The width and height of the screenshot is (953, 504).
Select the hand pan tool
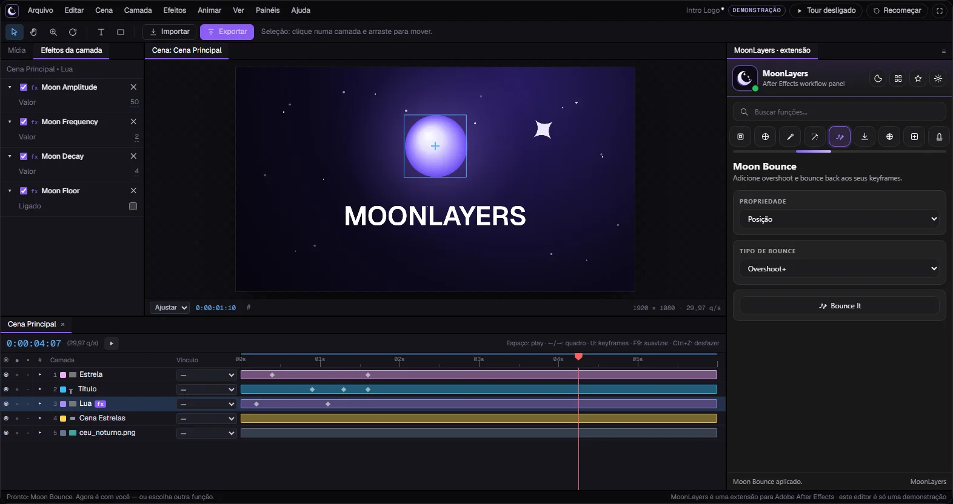click(x=33, y=32)
